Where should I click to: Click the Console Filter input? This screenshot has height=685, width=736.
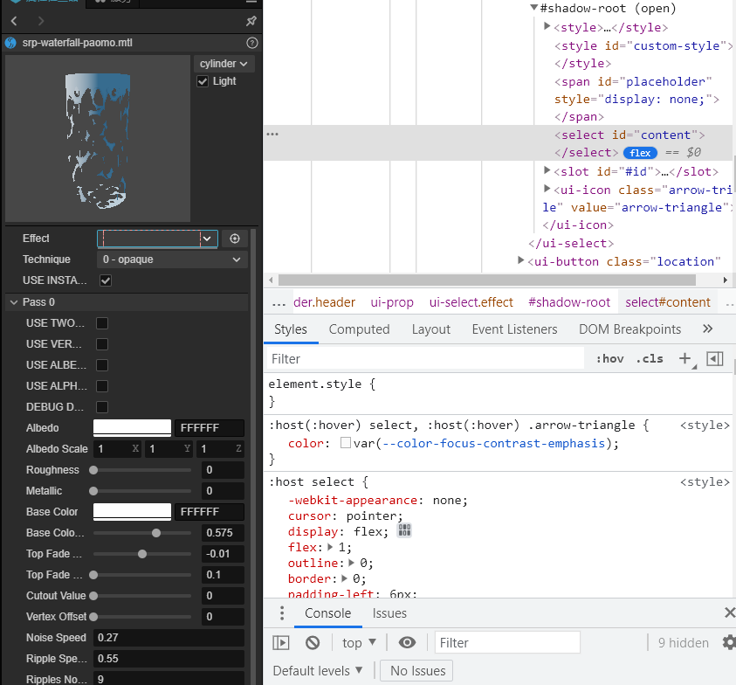point(507,643)
